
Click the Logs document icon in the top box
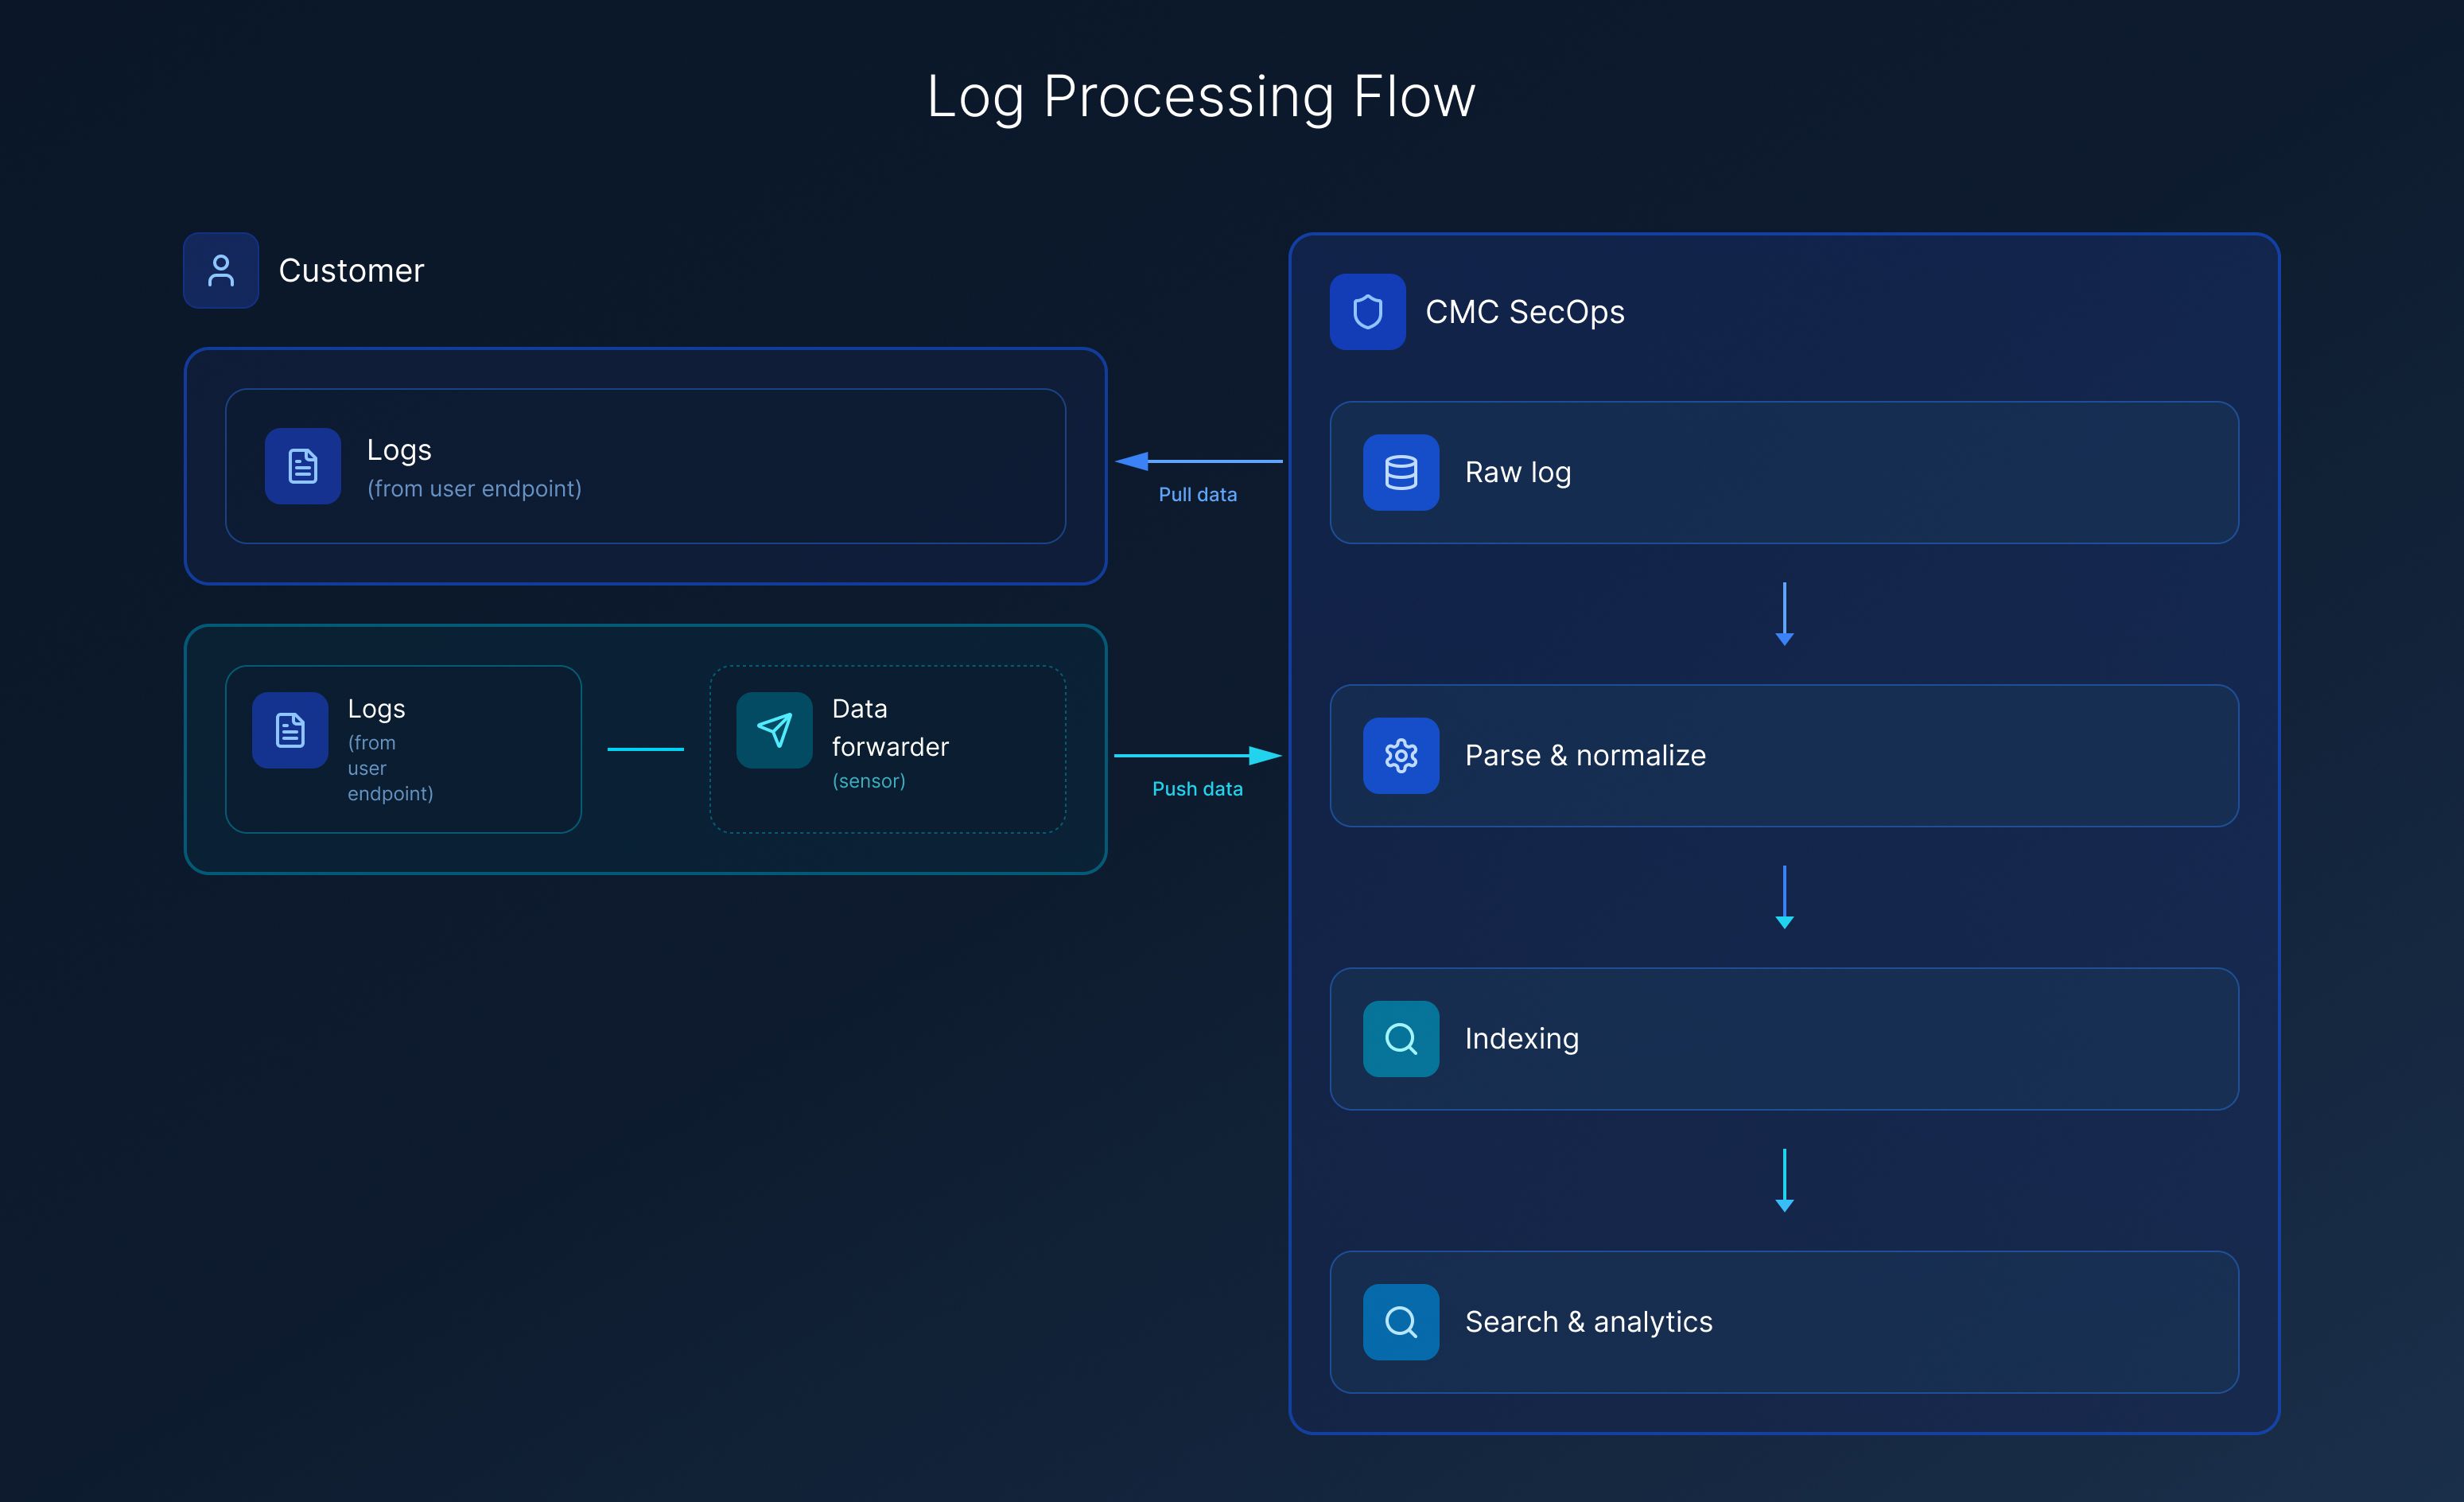tap(302, 466)
